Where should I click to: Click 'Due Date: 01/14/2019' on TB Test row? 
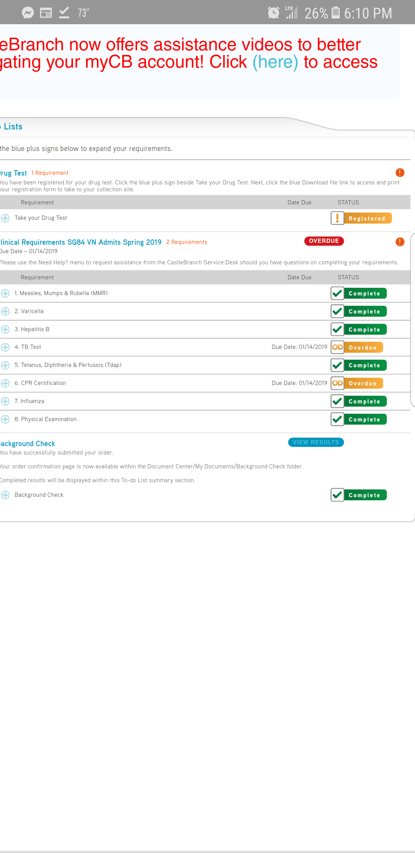[x=299, y=347]
